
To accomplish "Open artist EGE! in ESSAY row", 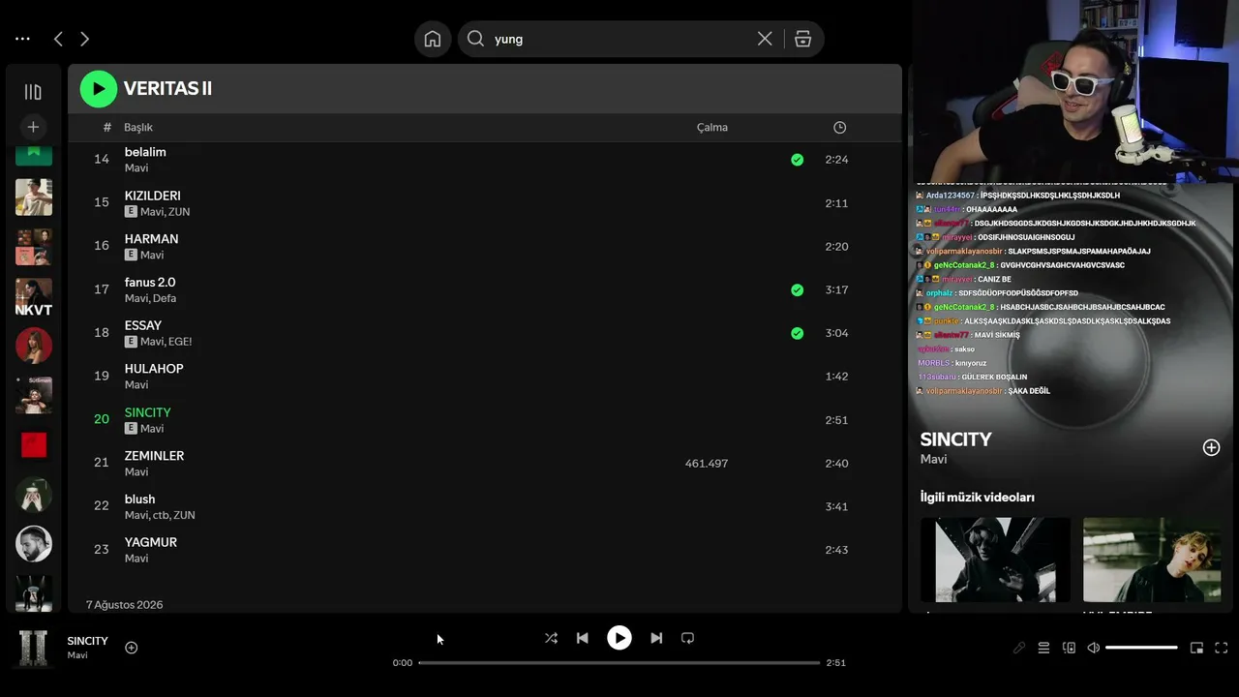I will [180, 342].
